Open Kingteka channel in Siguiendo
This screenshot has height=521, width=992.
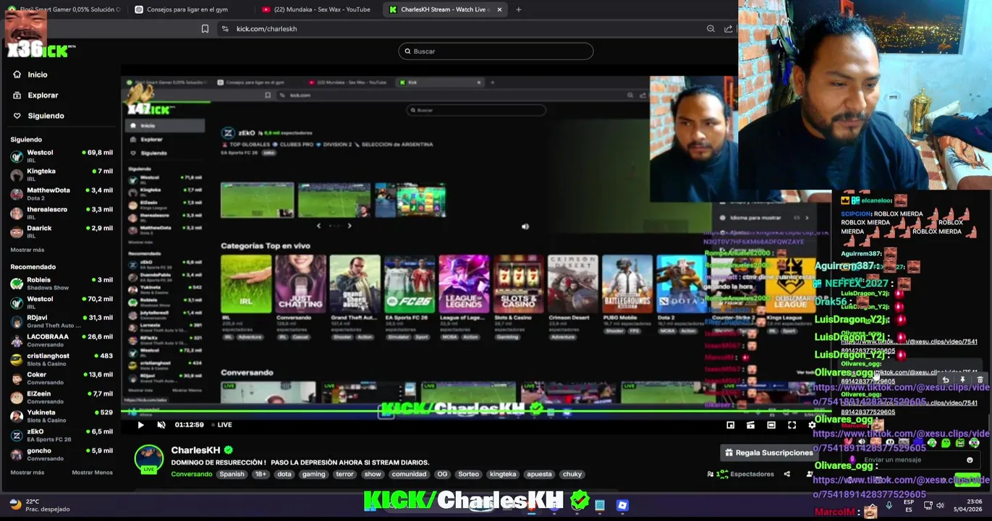click(x=62, y=174)
